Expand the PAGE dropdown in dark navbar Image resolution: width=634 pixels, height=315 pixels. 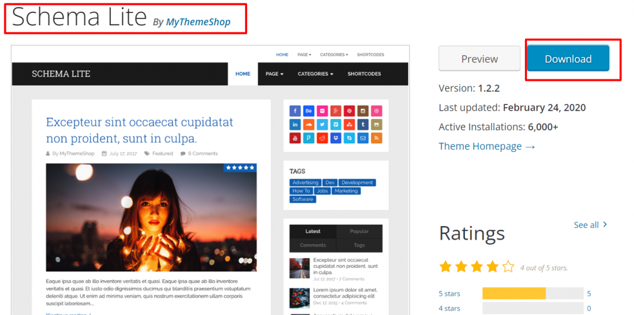pyautogui.click(x=274, y=74)
